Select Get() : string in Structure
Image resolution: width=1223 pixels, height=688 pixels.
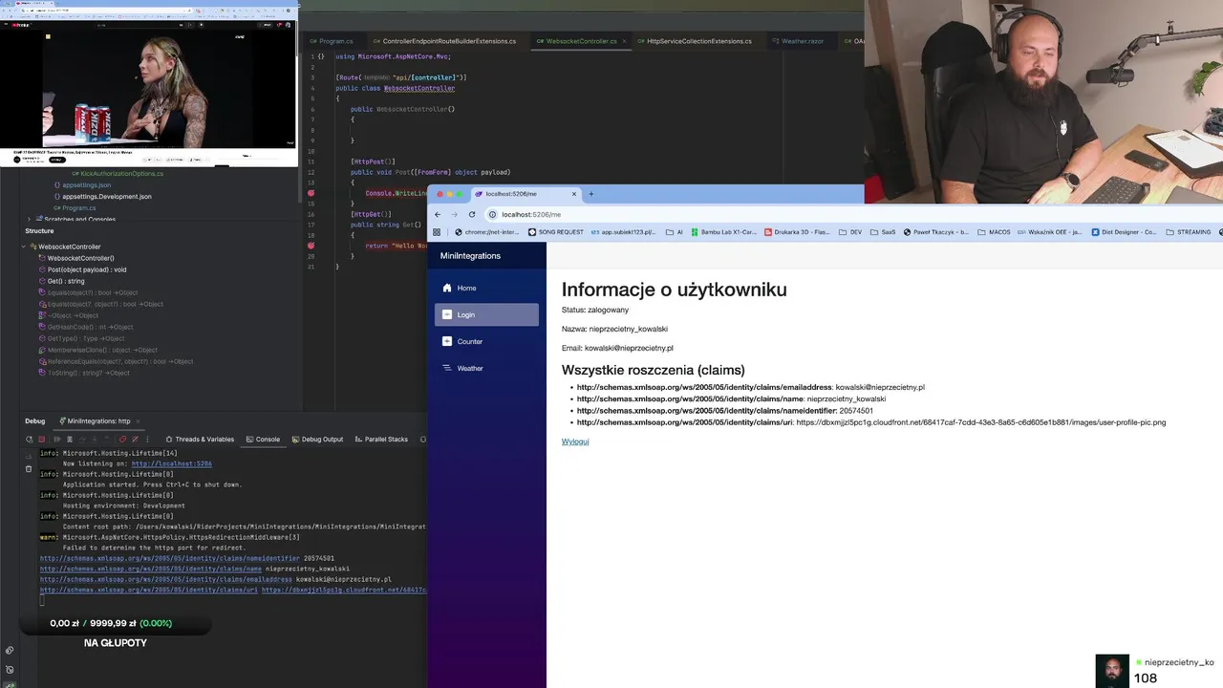tap(60, 281)
